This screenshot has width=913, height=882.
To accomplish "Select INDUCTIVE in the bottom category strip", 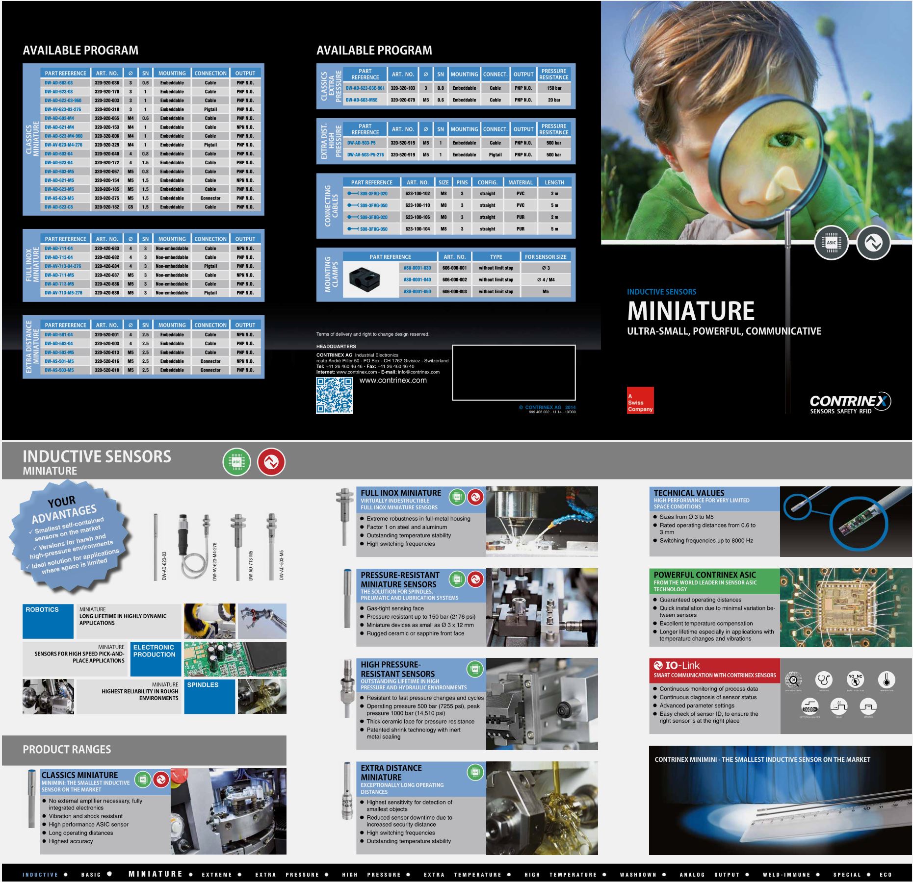I will click(40, 874).
